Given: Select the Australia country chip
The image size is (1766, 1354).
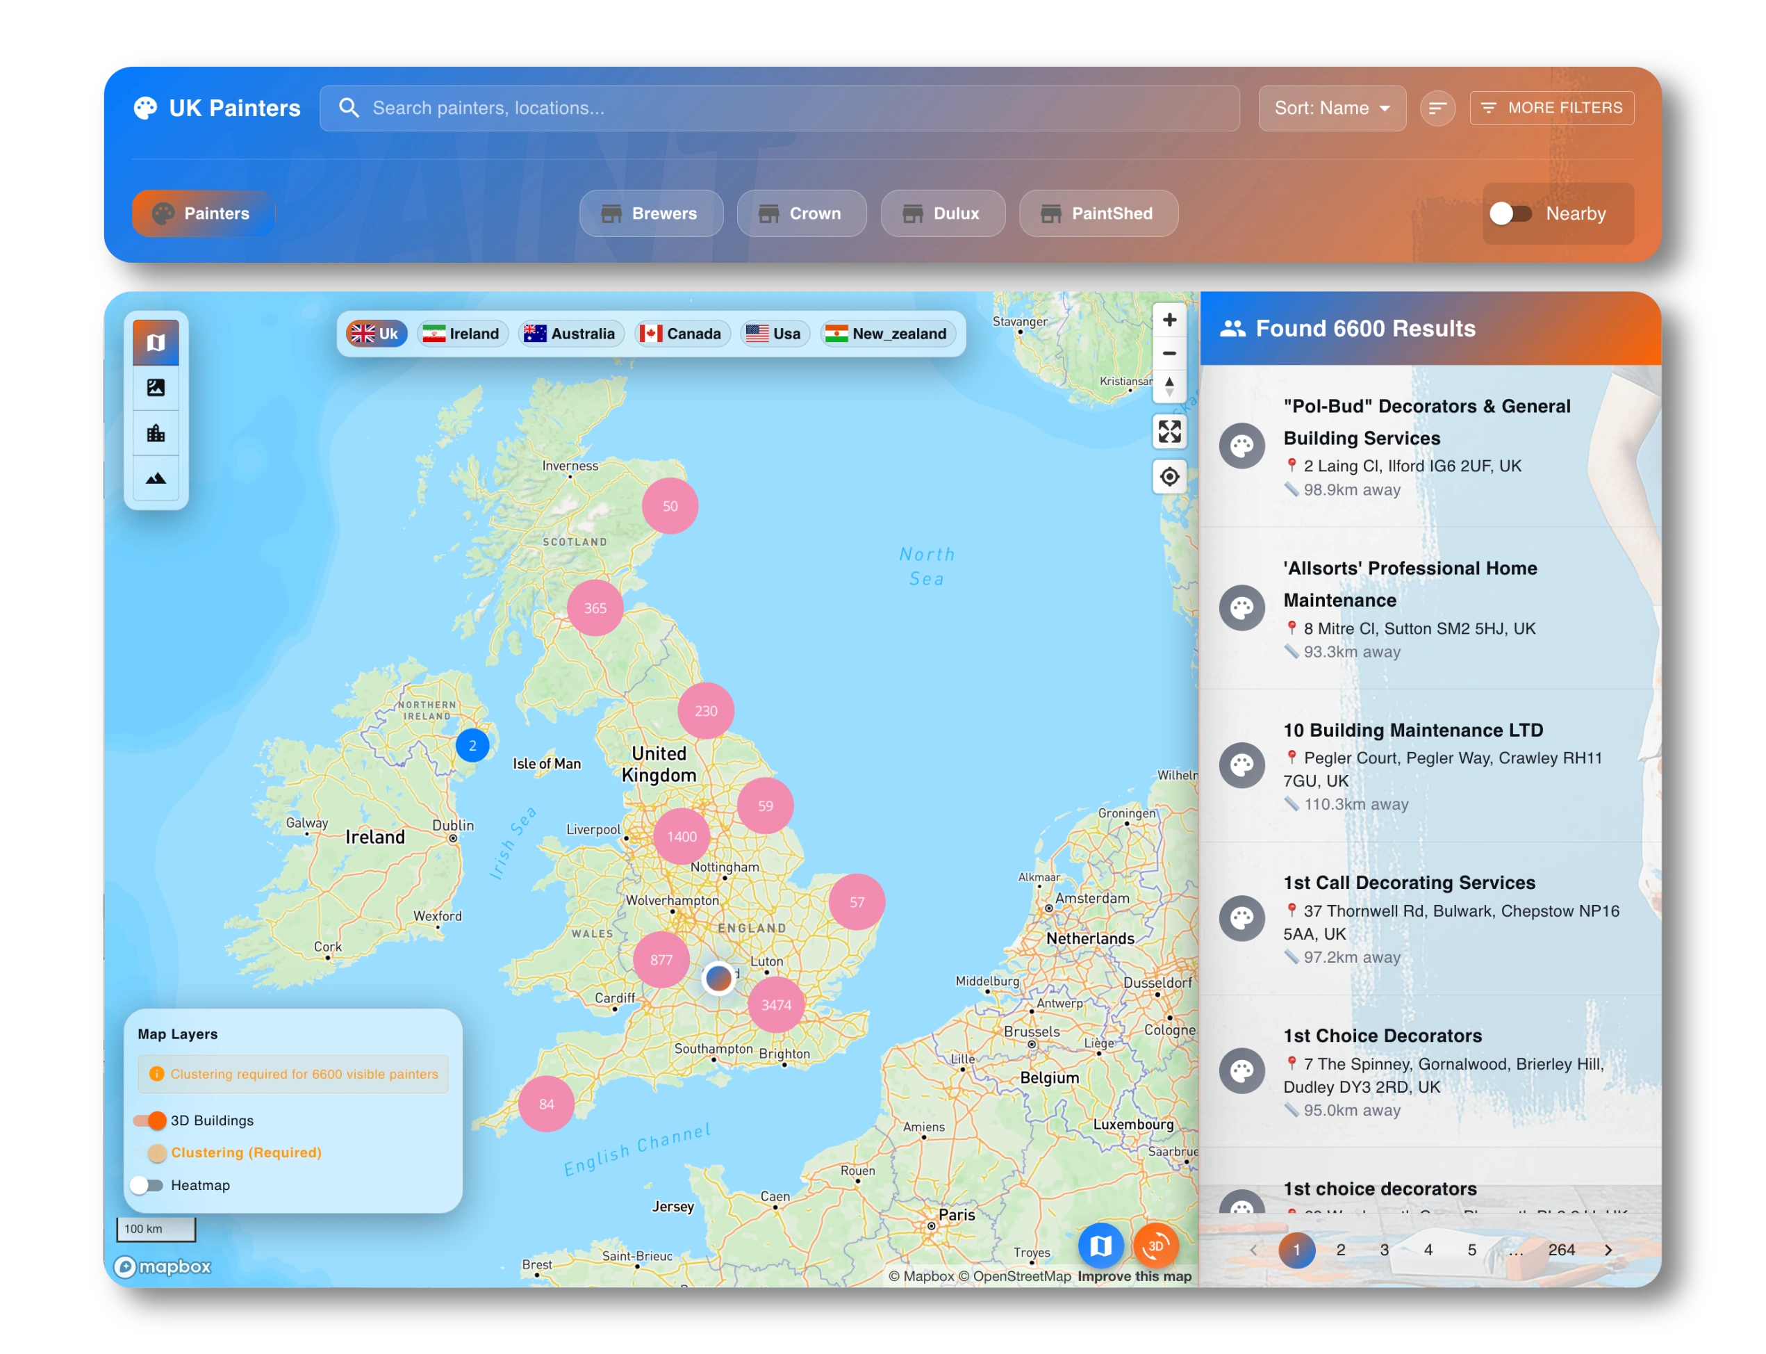Looking at the screenshot, I should [570, 334].
